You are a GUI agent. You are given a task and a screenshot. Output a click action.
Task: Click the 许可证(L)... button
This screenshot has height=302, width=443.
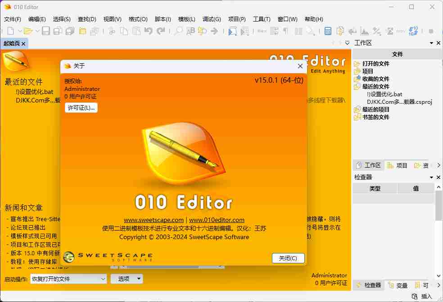click(81, 108)
